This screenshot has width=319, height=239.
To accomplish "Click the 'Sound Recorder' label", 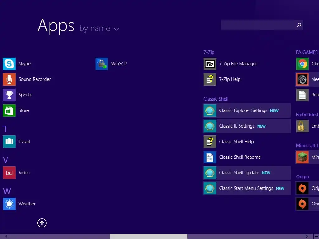I will pos(35,79).
